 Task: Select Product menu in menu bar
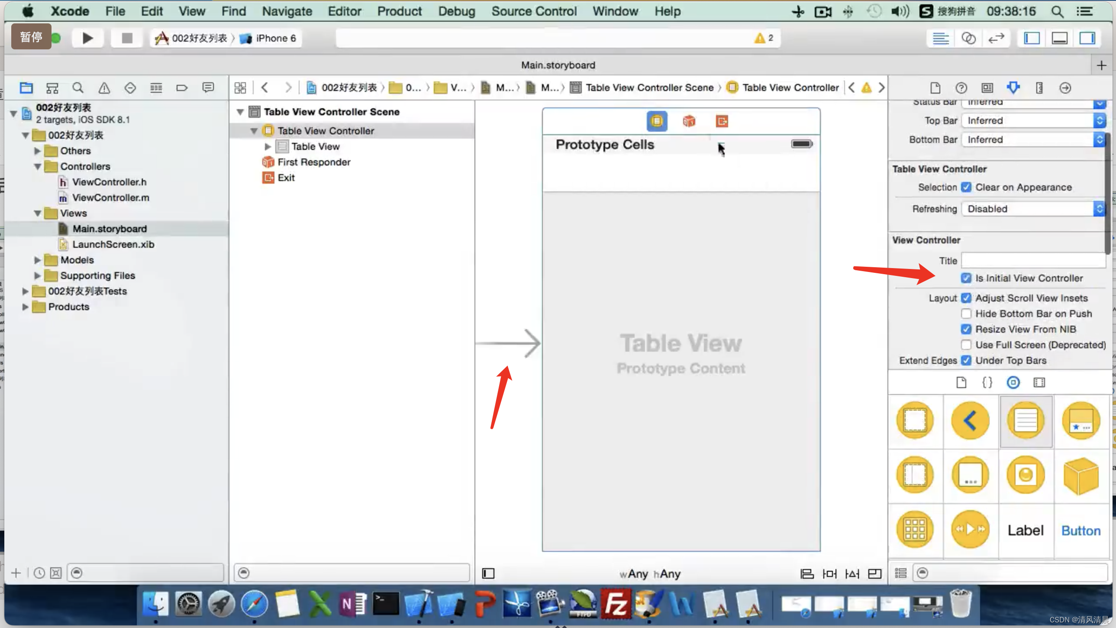coord(399,11)
